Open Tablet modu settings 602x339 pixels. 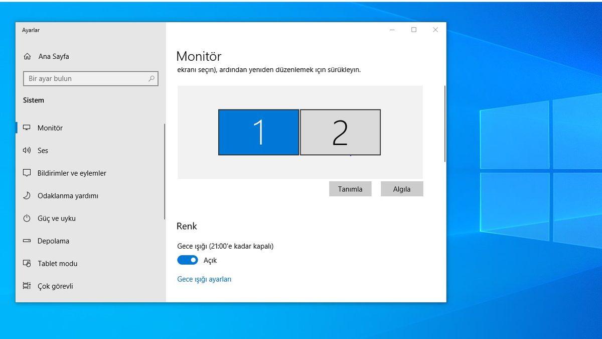click(57, 263)
